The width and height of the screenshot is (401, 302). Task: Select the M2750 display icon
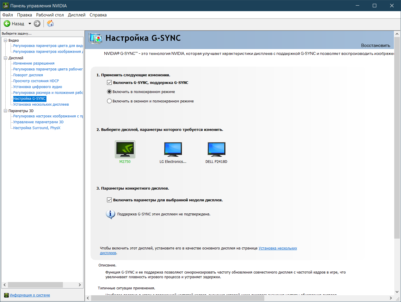pyautogui.click(x=125, y=149)
